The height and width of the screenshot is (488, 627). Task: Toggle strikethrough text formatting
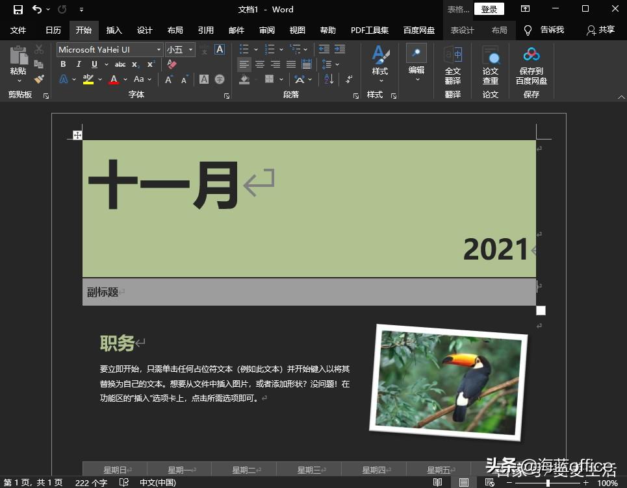[120, 64]
